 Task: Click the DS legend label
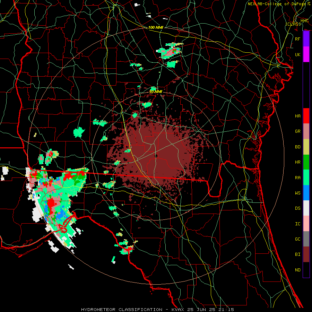(x=298, y=208)
